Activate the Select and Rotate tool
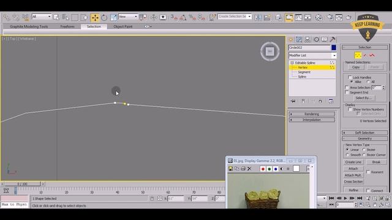 [104, 18]
